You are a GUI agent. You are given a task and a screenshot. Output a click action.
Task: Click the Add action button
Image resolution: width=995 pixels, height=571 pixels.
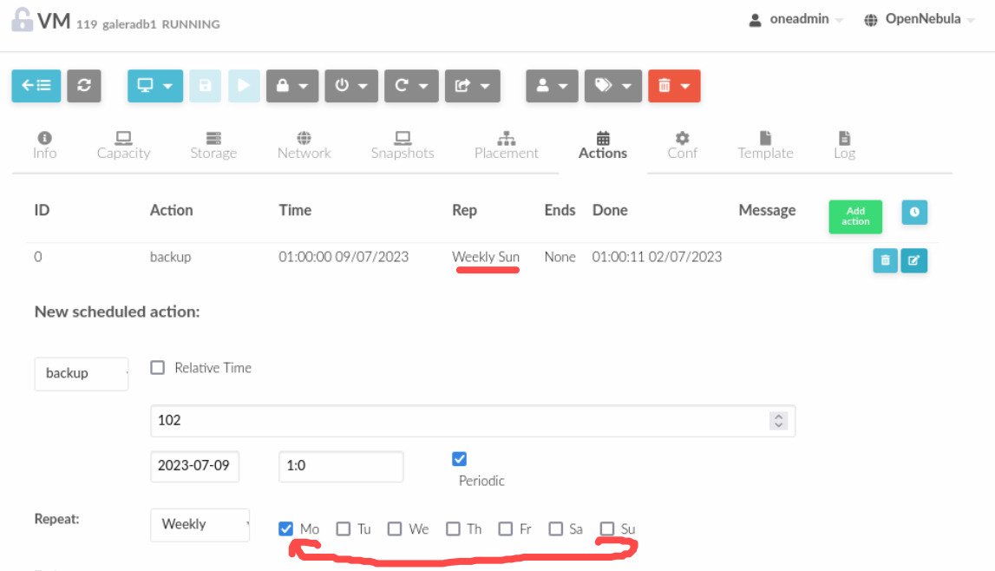point(854,216)
